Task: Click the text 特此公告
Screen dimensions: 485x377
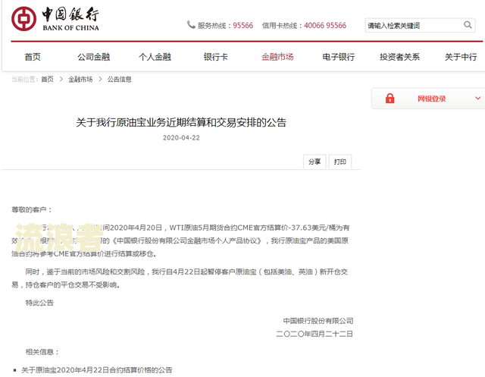Action: point(39,303)
